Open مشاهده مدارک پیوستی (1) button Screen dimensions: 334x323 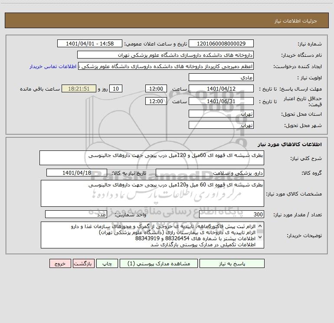point(159,264)
